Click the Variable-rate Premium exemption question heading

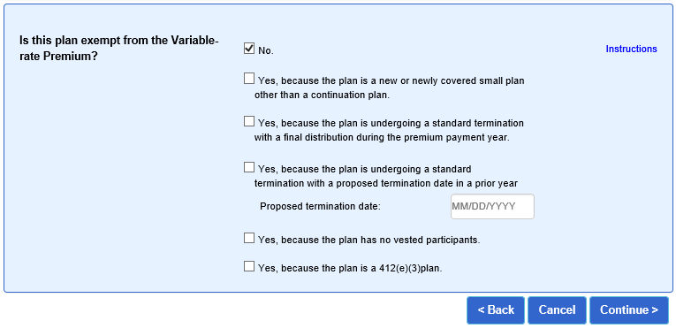[119, 49]
